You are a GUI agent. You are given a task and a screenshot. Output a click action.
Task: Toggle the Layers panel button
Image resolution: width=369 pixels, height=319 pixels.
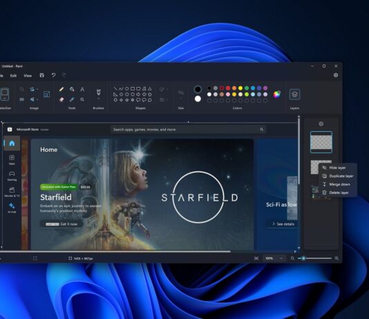point(294,95)
